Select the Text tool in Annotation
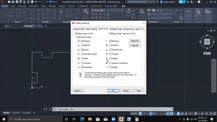The width and height of the screenshot is (217, 122). (61, 13)
